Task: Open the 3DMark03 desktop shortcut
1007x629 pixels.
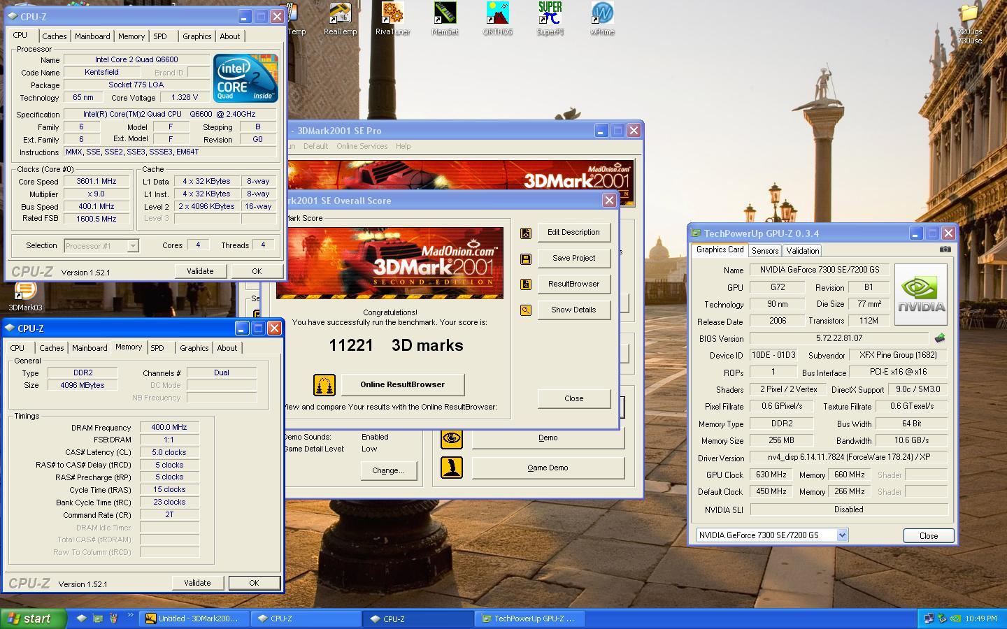Action: click(25, 296)
